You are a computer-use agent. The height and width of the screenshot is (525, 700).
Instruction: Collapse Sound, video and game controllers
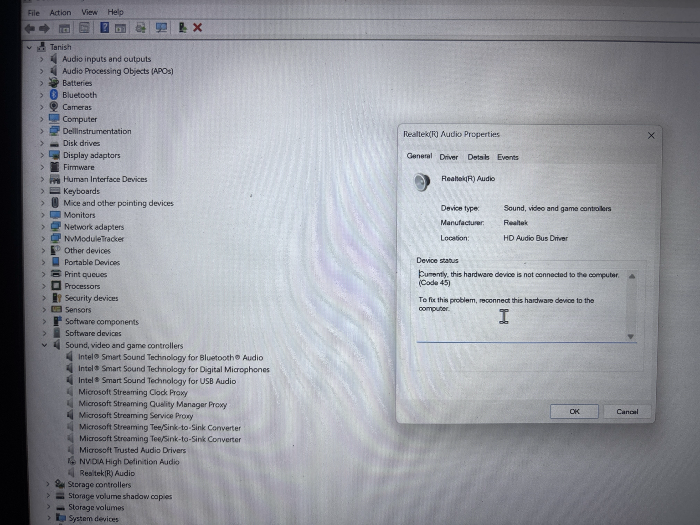pyautogui.click(x=45, y=345)
